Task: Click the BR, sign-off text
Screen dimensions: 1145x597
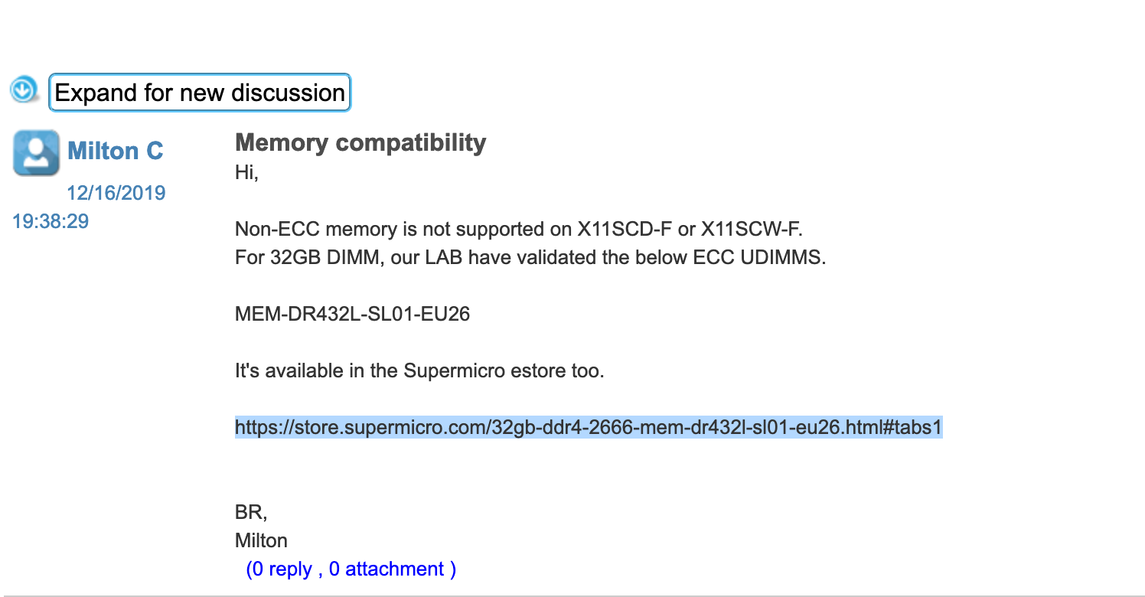Action: coord(251,512)
